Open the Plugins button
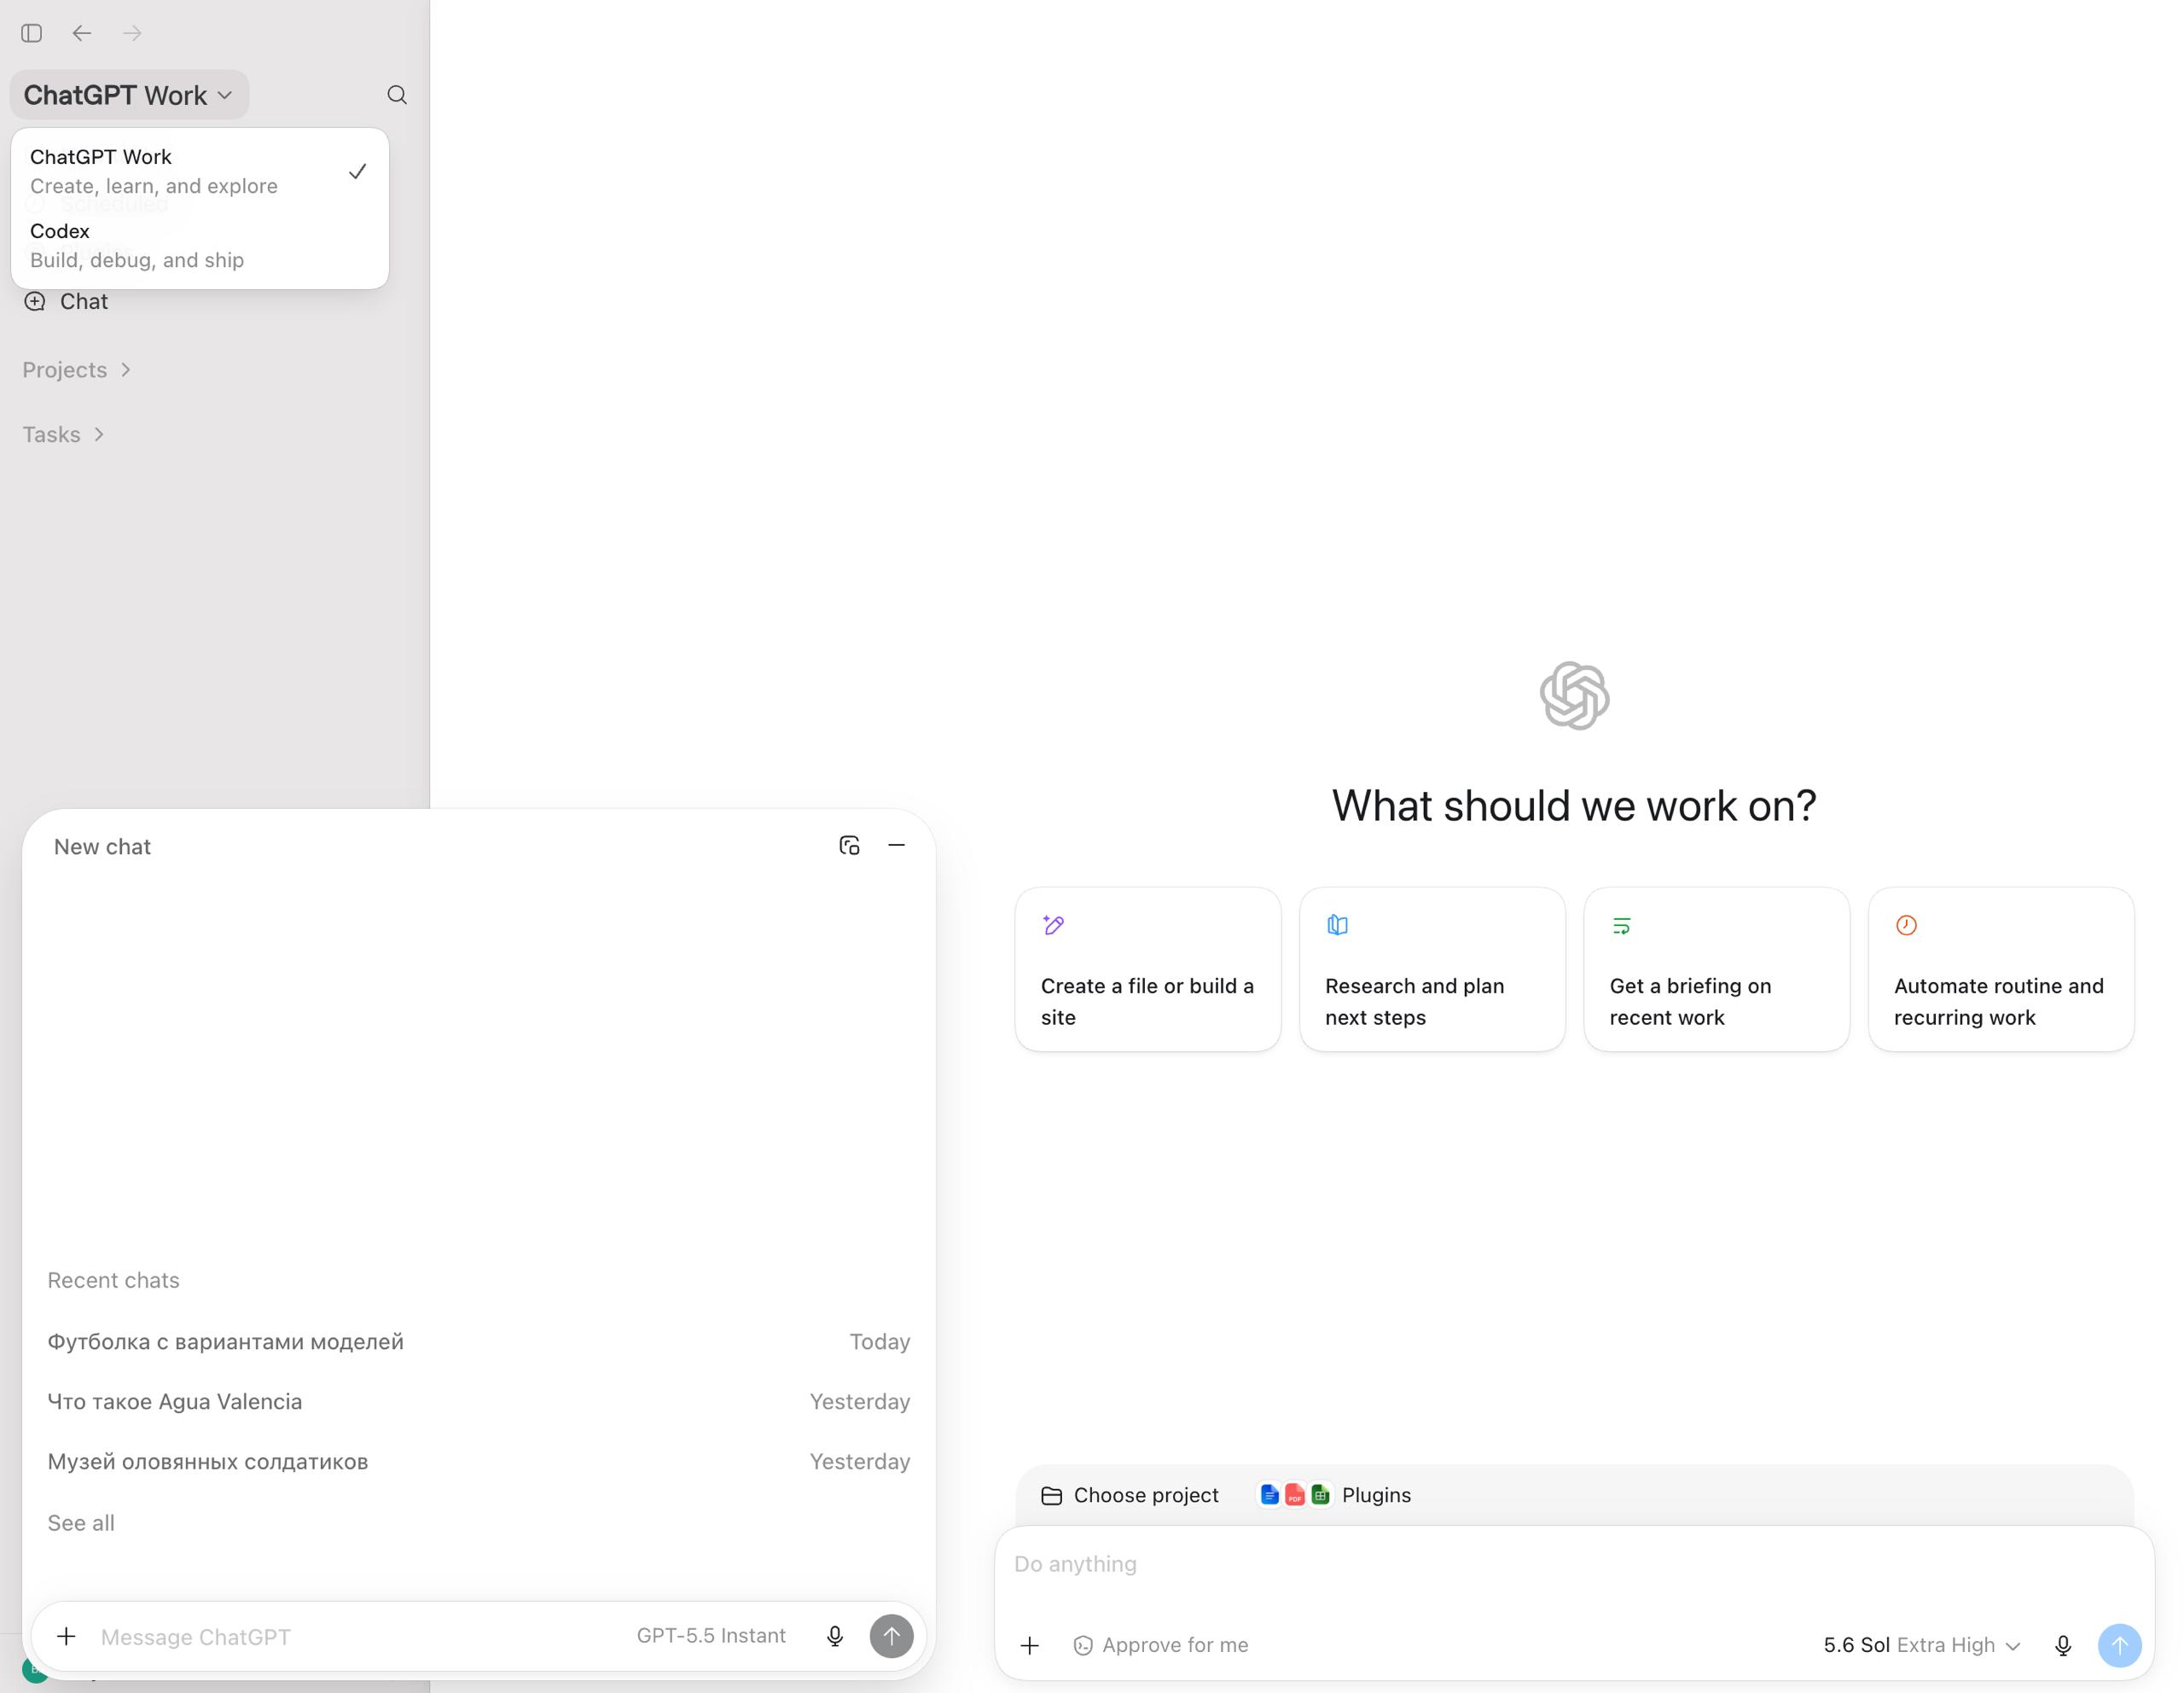 pyautogui.click(x=1336, y=1495)
